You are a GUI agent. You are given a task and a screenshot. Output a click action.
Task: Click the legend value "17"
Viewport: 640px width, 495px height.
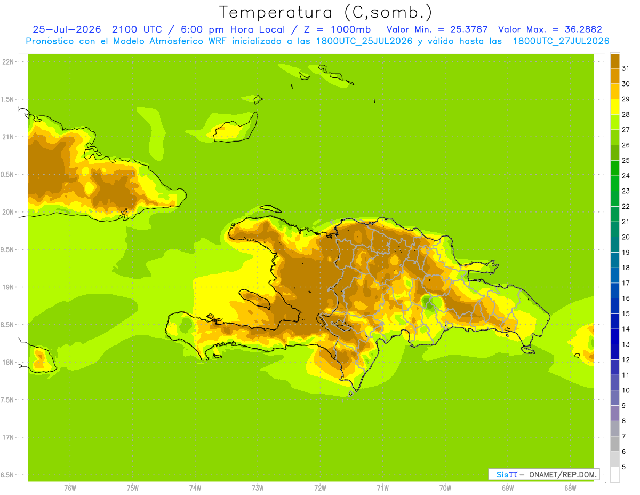pyautogui.click(x=626, y=283)
